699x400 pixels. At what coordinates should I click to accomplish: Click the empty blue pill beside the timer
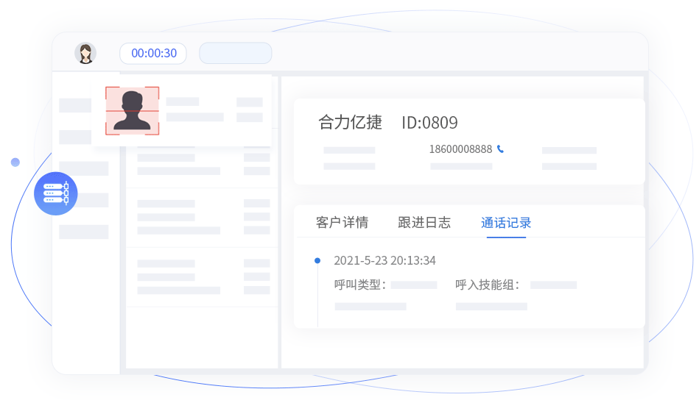pos(236,53)
